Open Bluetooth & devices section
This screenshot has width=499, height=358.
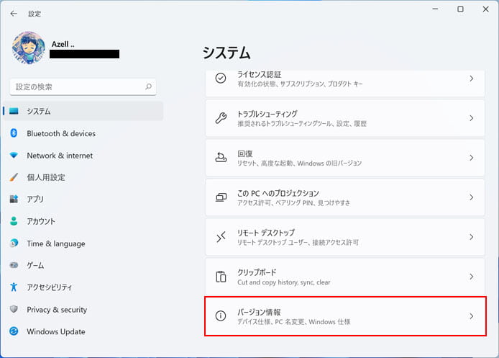pyautogui.click(x=61, y=133)
